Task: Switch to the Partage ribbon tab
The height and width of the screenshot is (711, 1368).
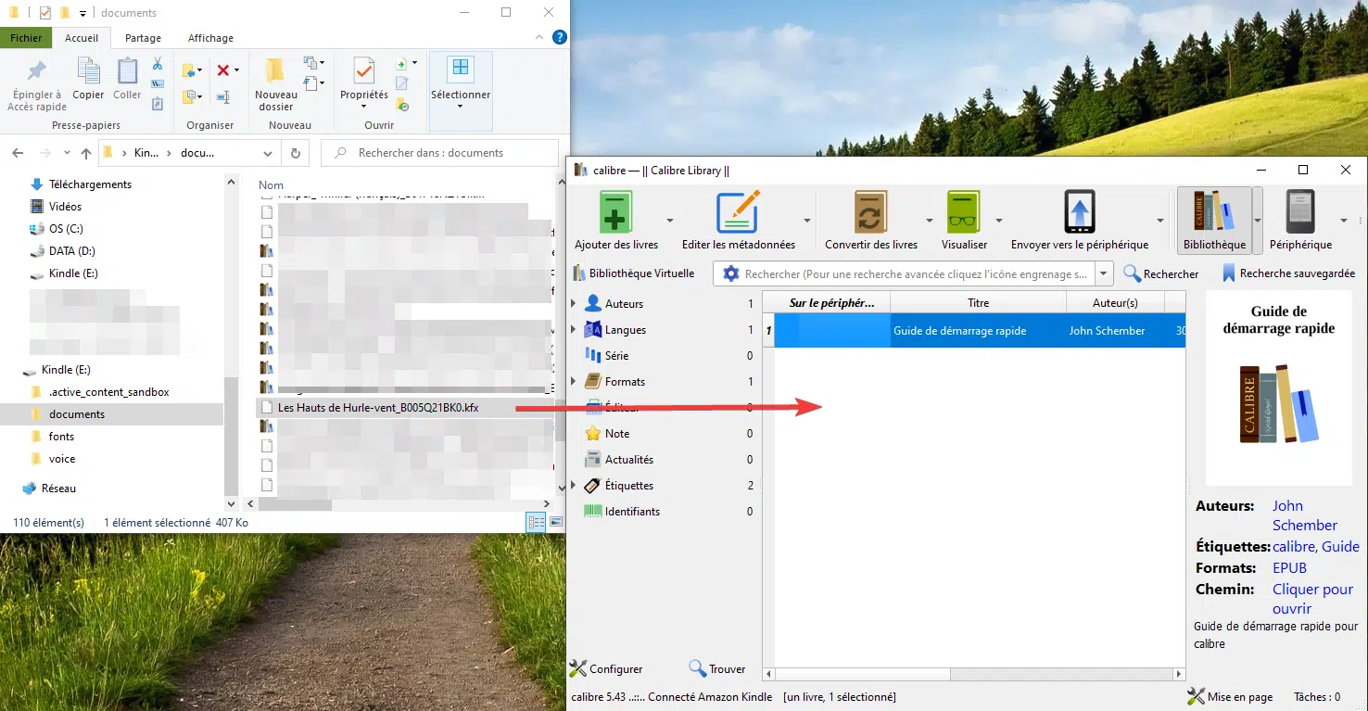Action: [143, 38]
